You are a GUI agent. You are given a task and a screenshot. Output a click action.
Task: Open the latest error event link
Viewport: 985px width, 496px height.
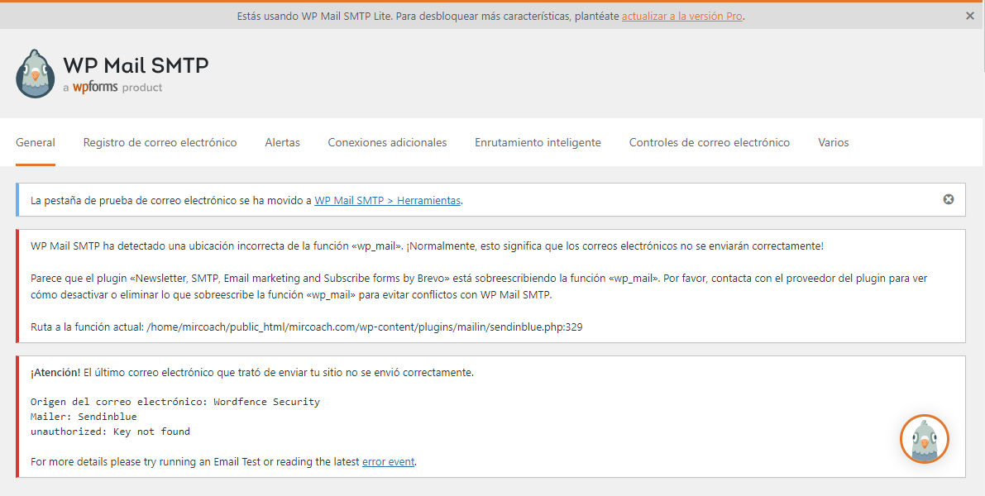[x=388, y=461]
